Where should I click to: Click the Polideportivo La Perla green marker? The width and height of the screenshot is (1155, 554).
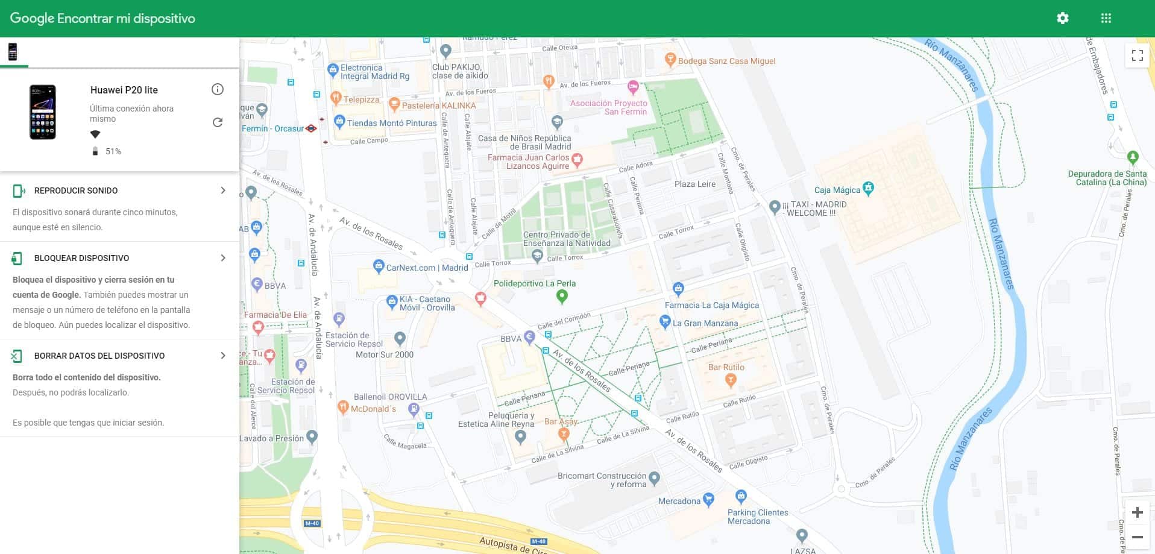click(x=562, y=295)
